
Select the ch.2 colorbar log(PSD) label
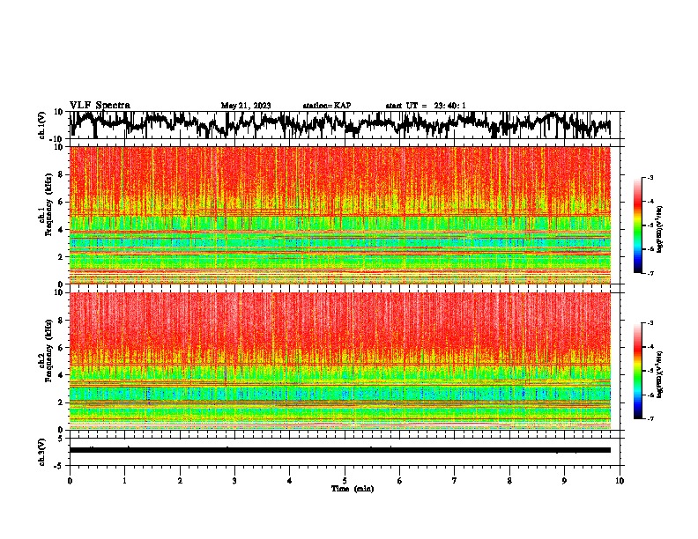(x=660, y=375)
